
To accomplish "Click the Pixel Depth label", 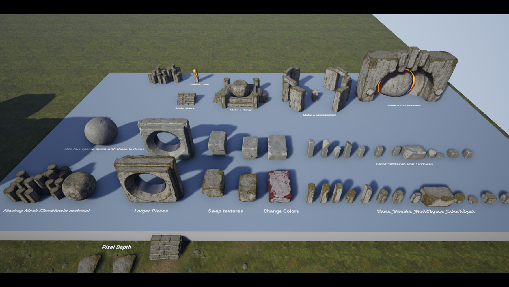I will pyautogui.click(x=117, y=247).
